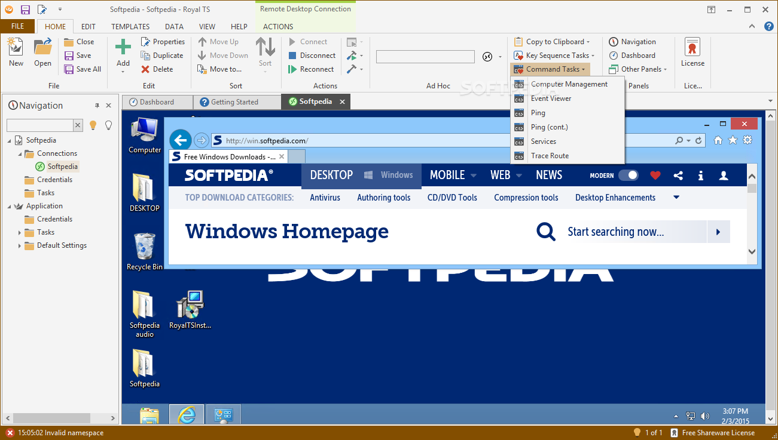
Task: Click the DESKTOP section on Softpedia
Action: (x=331, y=175)
